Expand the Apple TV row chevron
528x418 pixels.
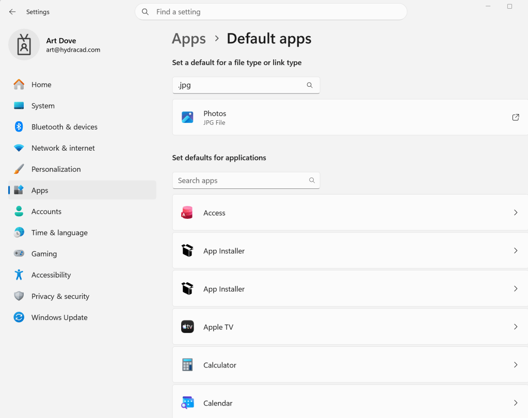point(516,327)
